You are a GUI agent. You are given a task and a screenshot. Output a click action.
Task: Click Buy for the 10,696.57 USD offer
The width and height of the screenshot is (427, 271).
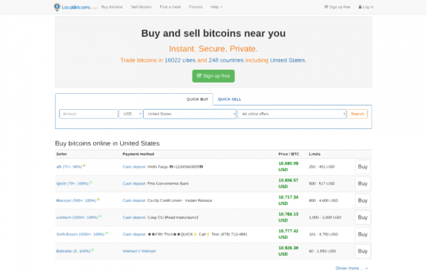point(363,183)
